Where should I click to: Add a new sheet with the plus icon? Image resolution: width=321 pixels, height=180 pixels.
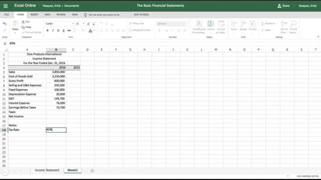coord(92,170)
